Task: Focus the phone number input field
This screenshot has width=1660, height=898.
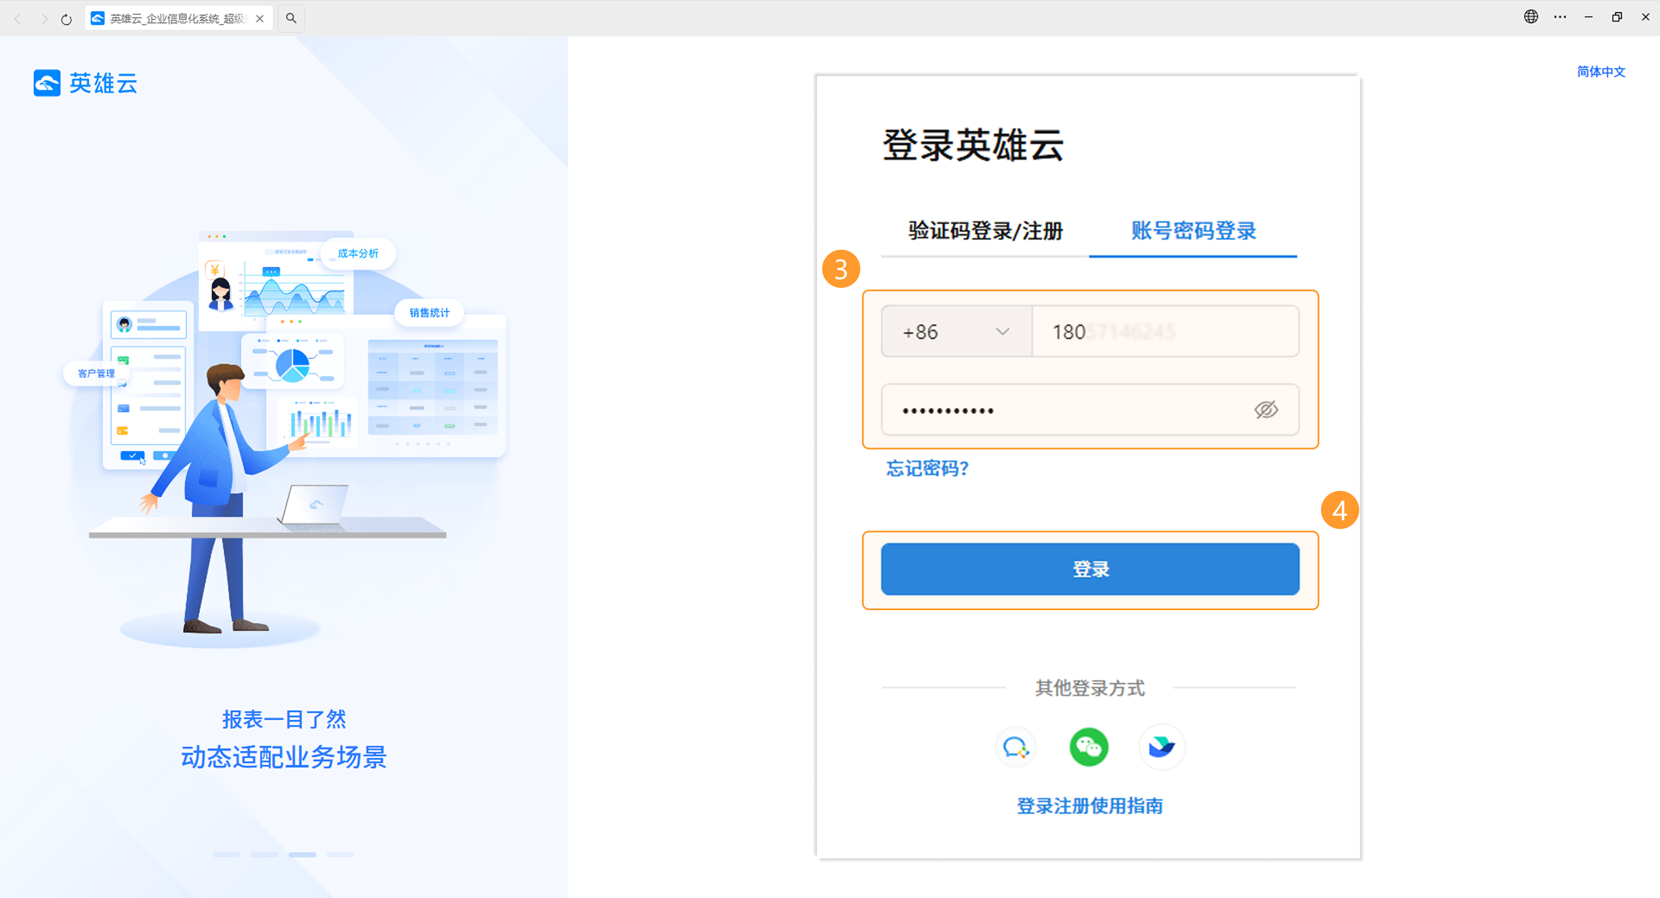Action: point(1165,331)
